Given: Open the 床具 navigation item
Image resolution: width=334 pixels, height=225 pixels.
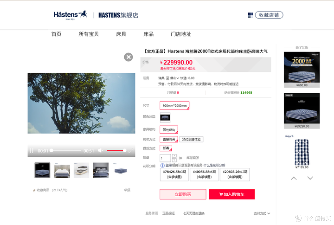Looking at the screenshot, I should pos(121,34).
